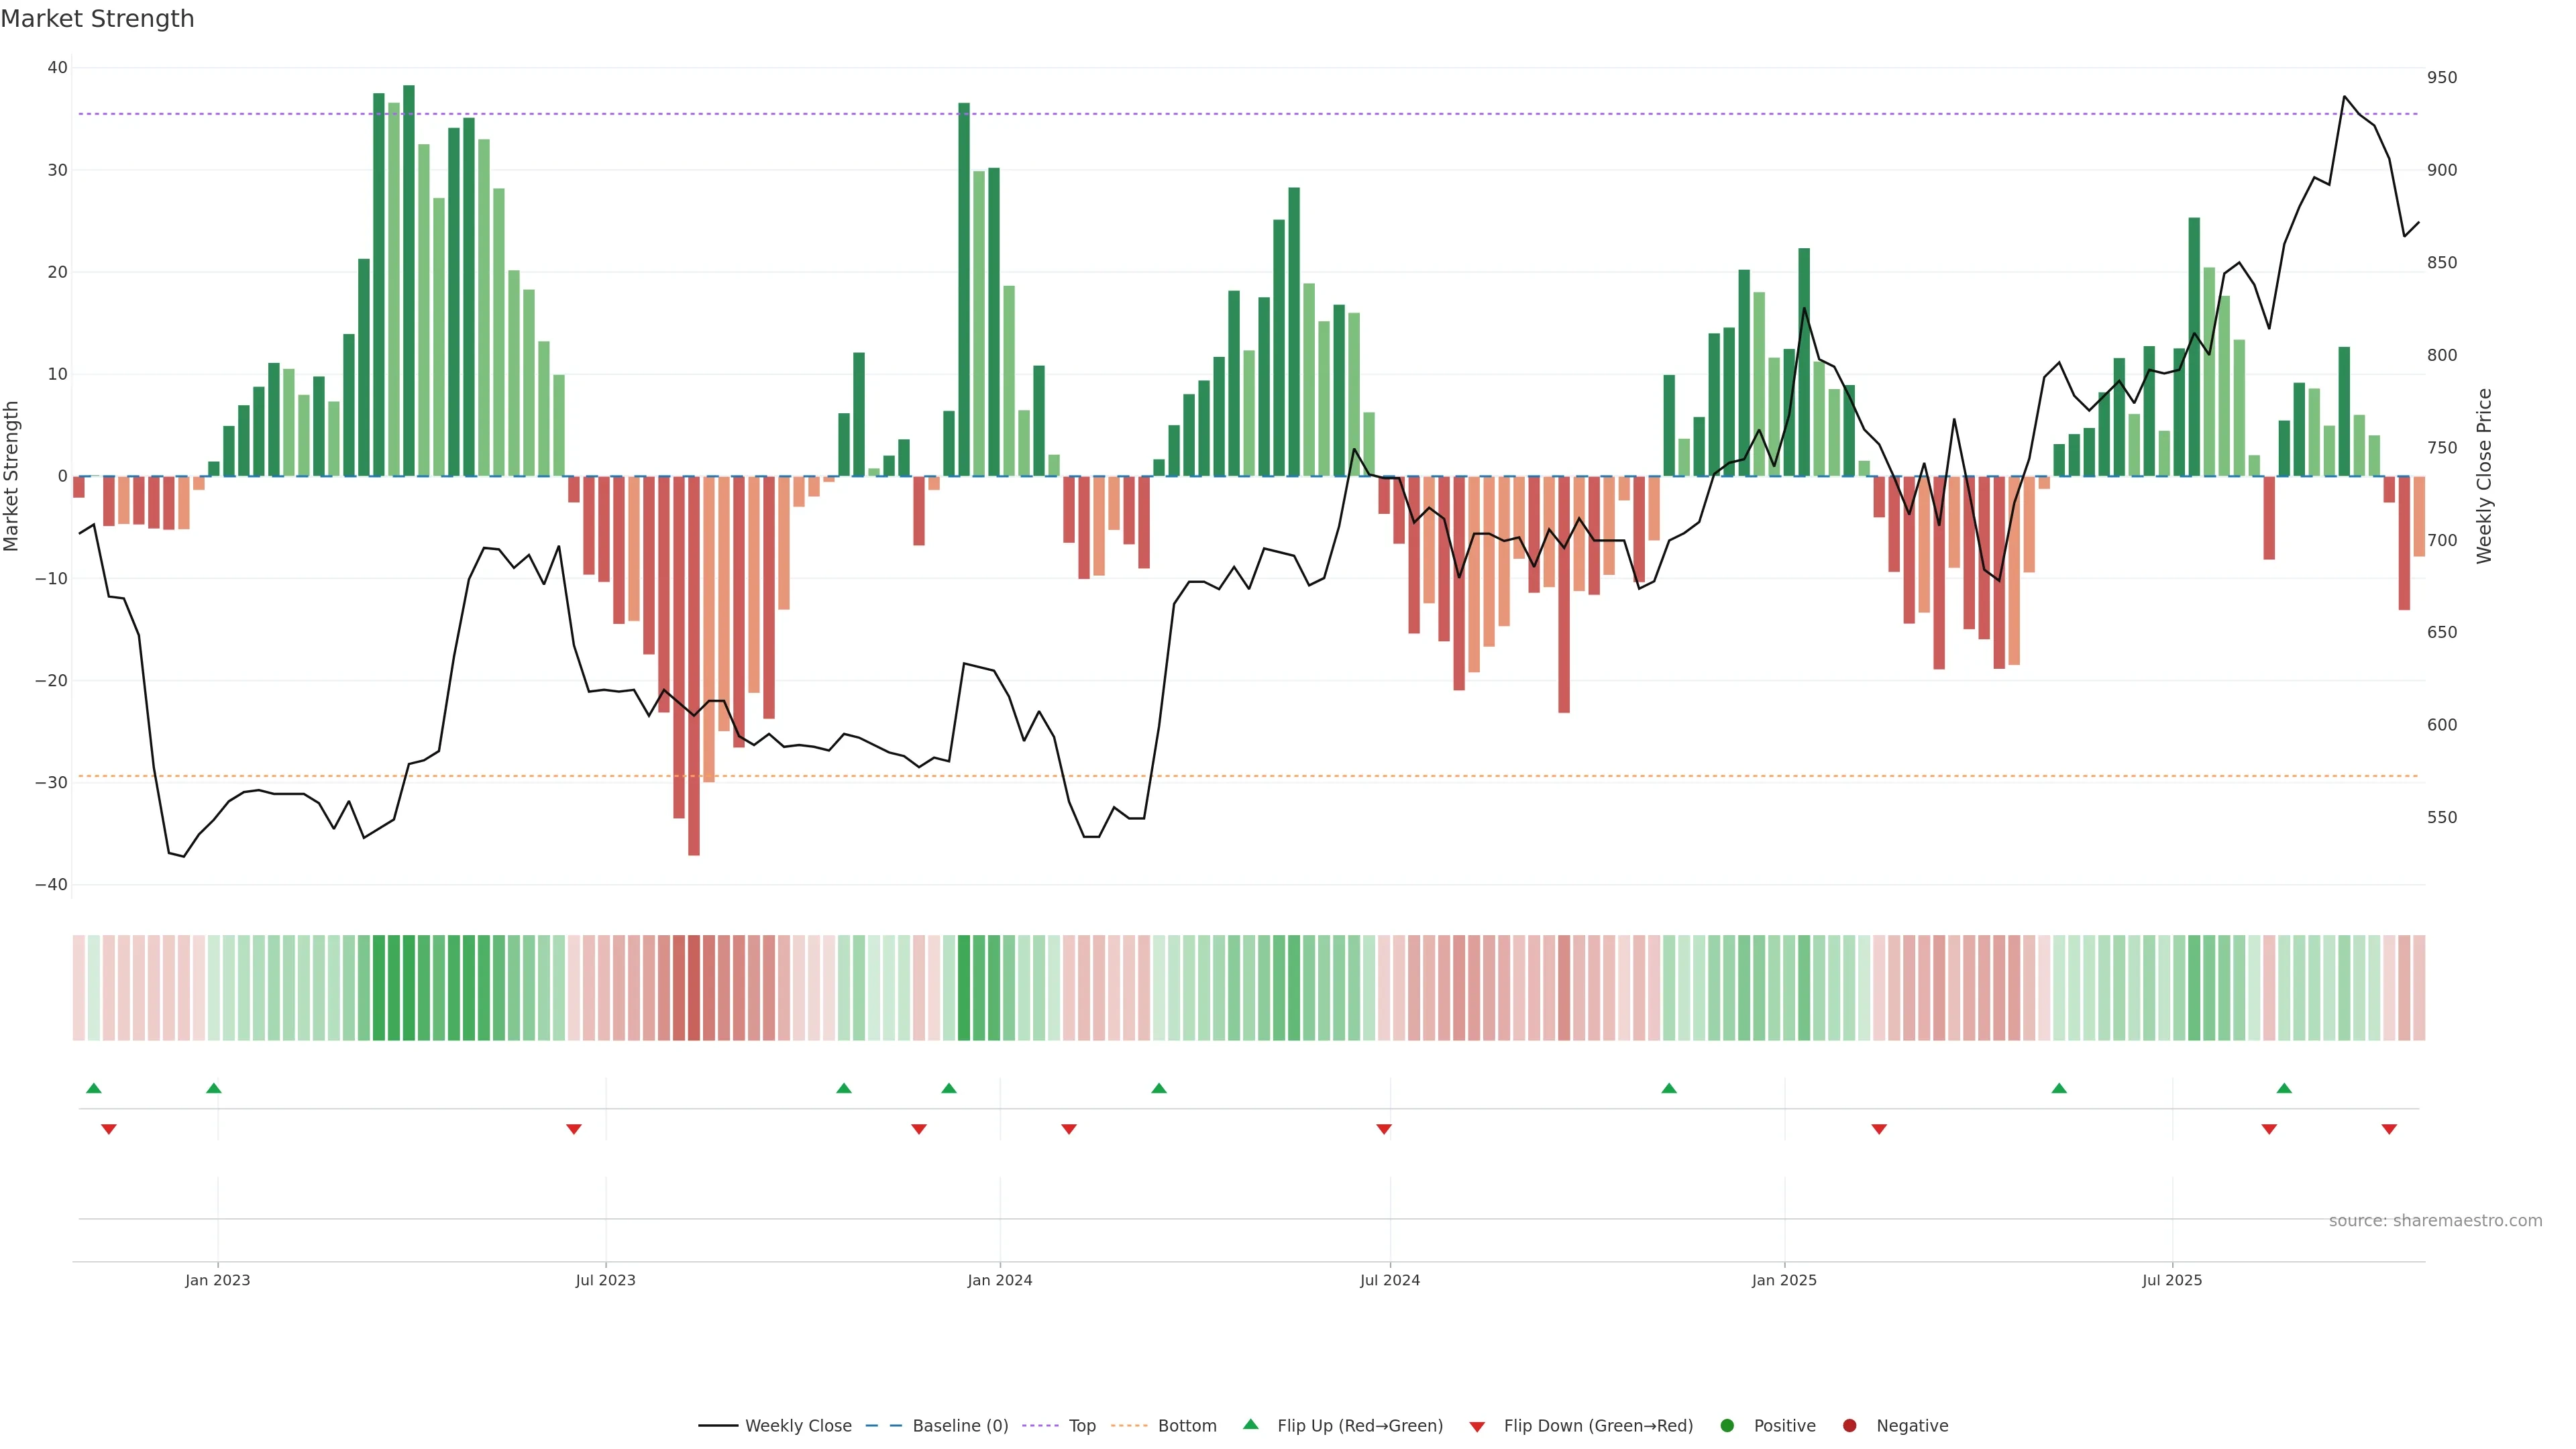Click the Flip Up triangle in late 2024

pos(1669,1088)
